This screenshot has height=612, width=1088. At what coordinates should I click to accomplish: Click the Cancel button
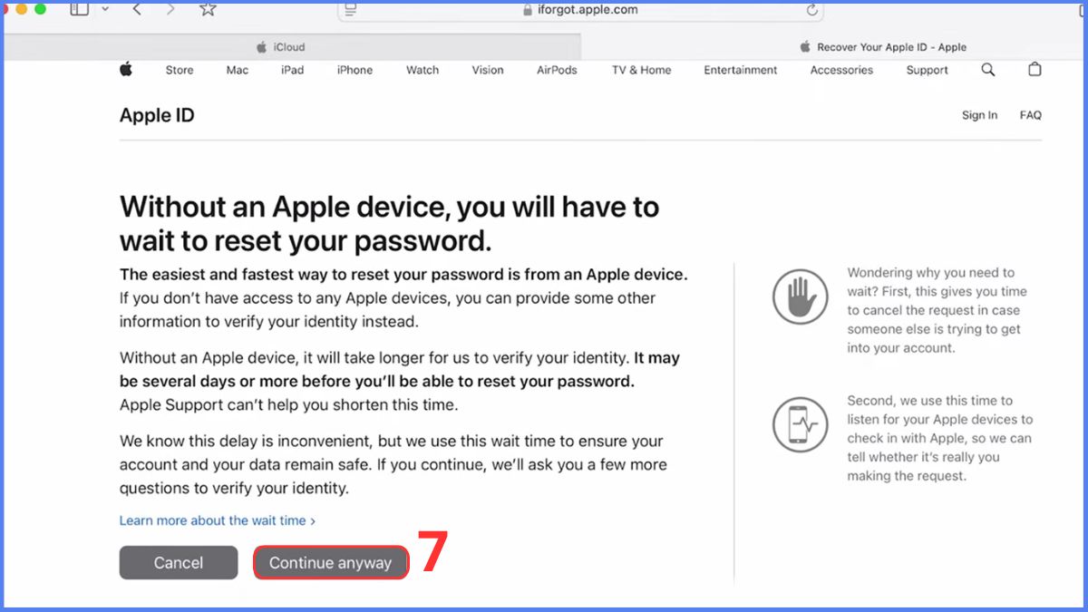(x=179, y=563)
